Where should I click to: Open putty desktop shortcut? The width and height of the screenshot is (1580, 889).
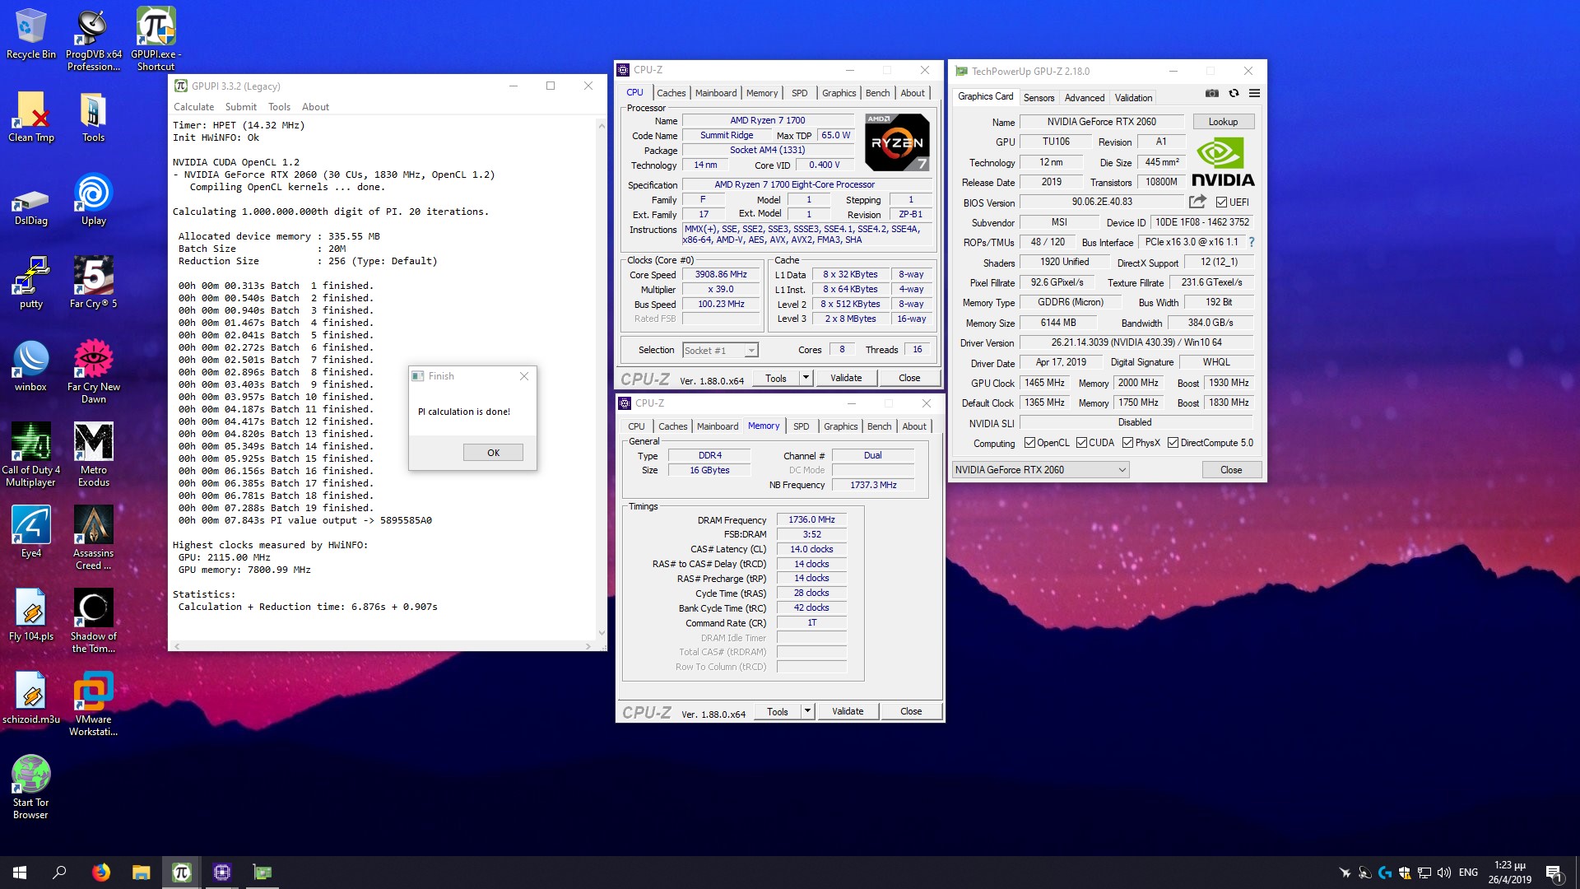tap(30, 284)
